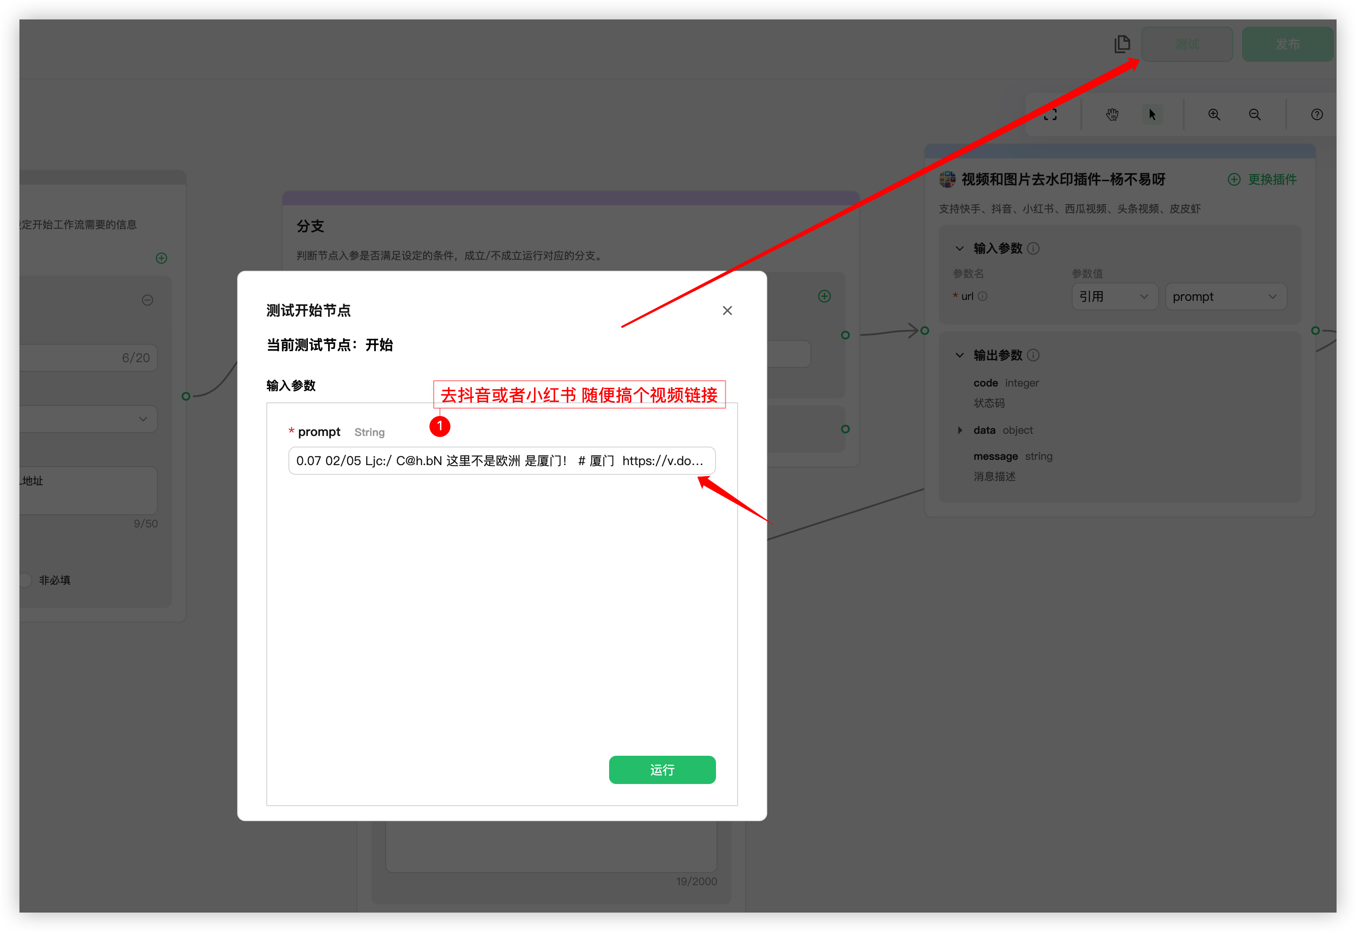Click the zoom in magnifier icon
1356x932 pixels.
pos(1214,114)
